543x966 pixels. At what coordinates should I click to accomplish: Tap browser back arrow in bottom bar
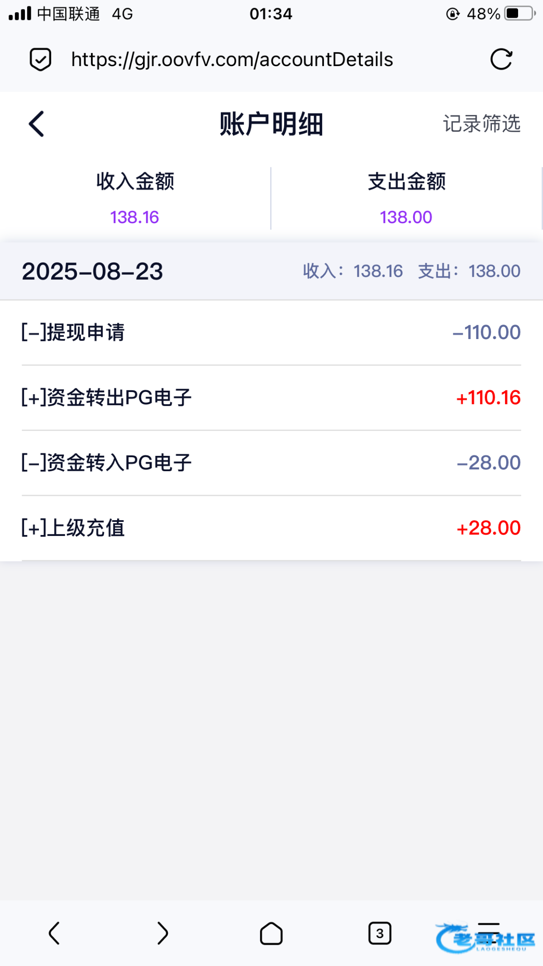click(x=54, y=933)
